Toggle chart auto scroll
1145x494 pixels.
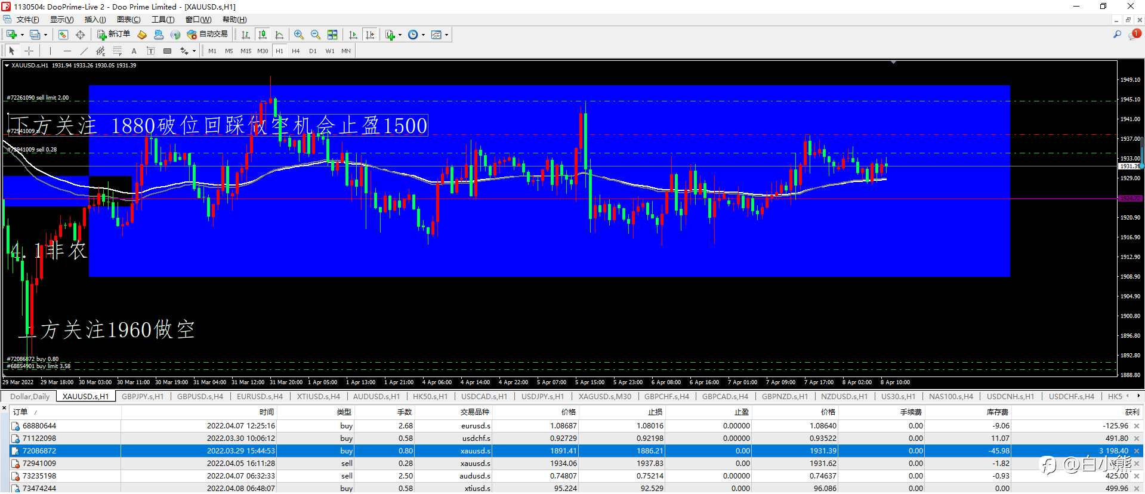pos(353,35)
